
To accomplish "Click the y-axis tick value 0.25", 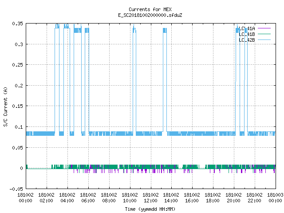I will pos(18,65).
